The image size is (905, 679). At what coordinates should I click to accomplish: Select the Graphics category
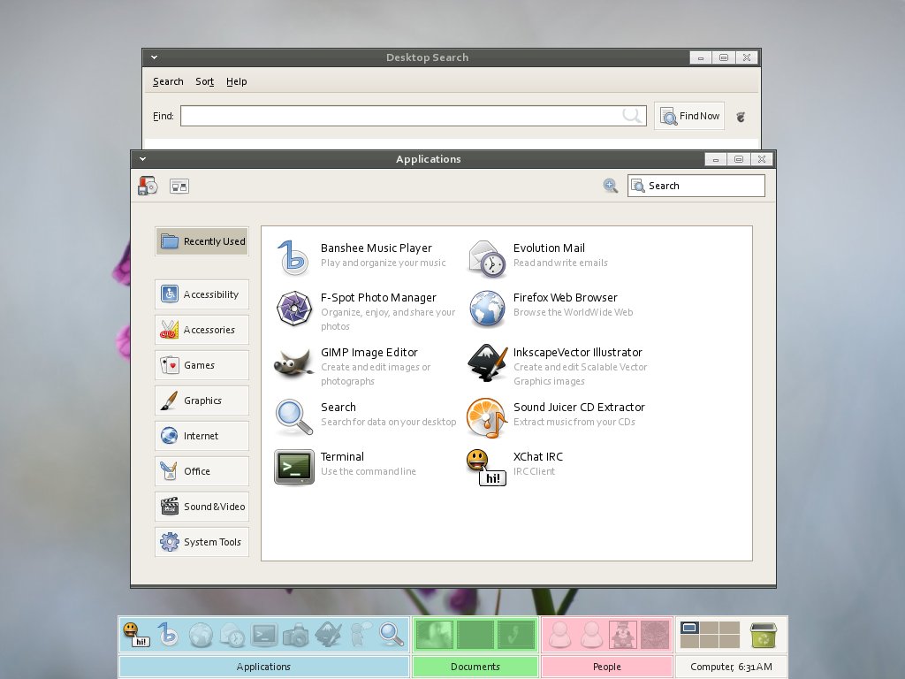point(202,401)
